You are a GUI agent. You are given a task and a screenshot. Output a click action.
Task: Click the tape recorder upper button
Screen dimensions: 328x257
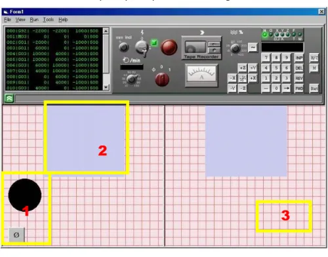[x=214, y=45]
